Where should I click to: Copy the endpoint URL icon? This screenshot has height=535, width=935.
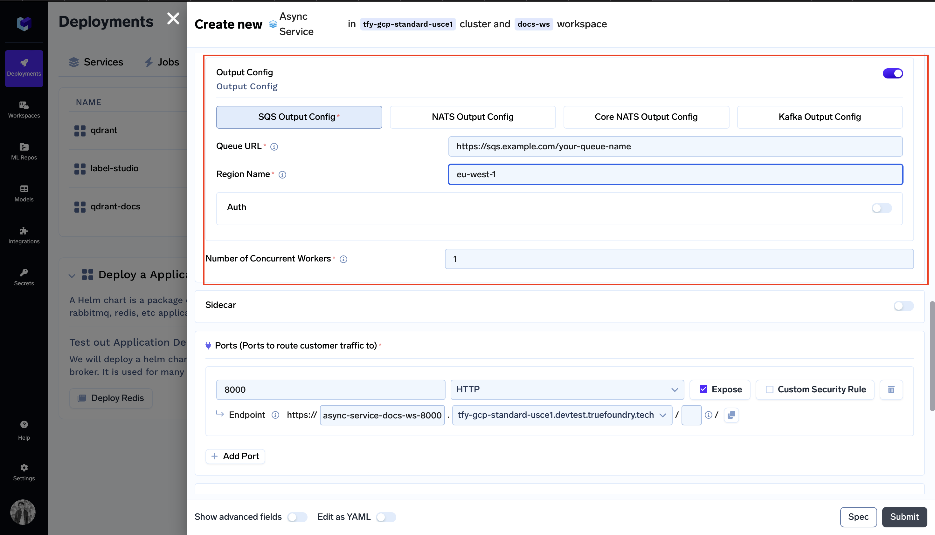[x=731, y=415]
